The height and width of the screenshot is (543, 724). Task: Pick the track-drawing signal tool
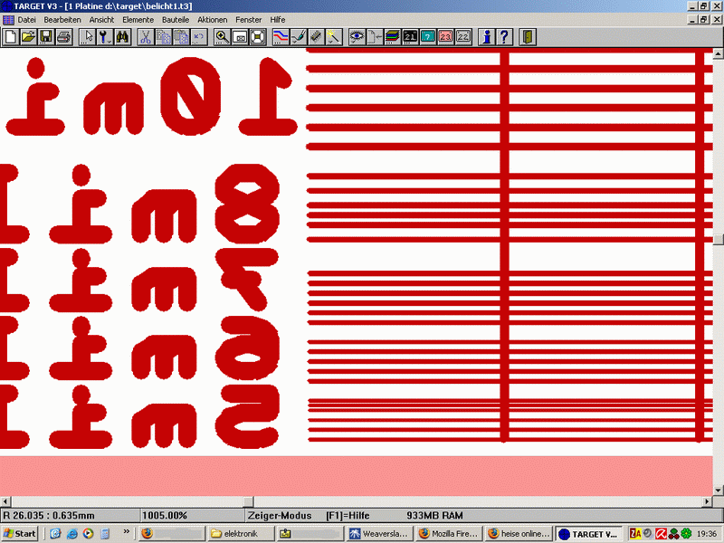coord(279,37)
